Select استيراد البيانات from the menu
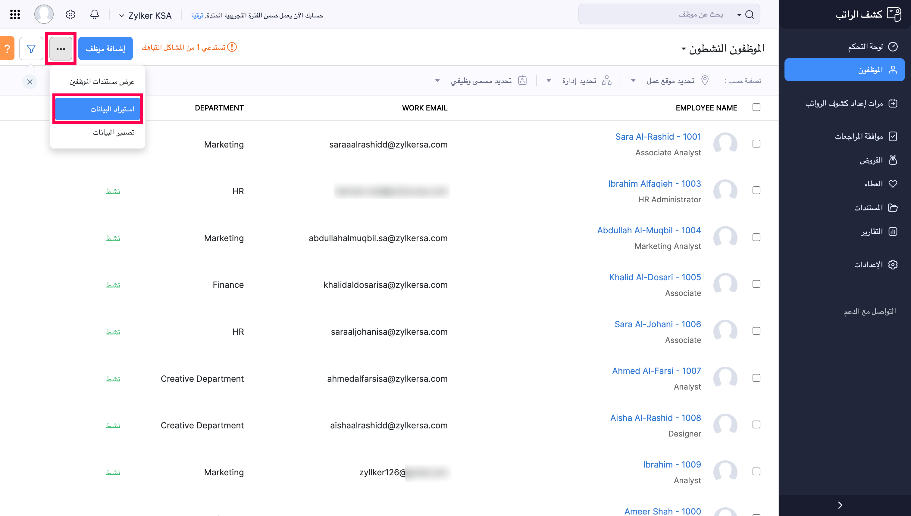This screenshot has width=911, height=516. coord(98,109)
